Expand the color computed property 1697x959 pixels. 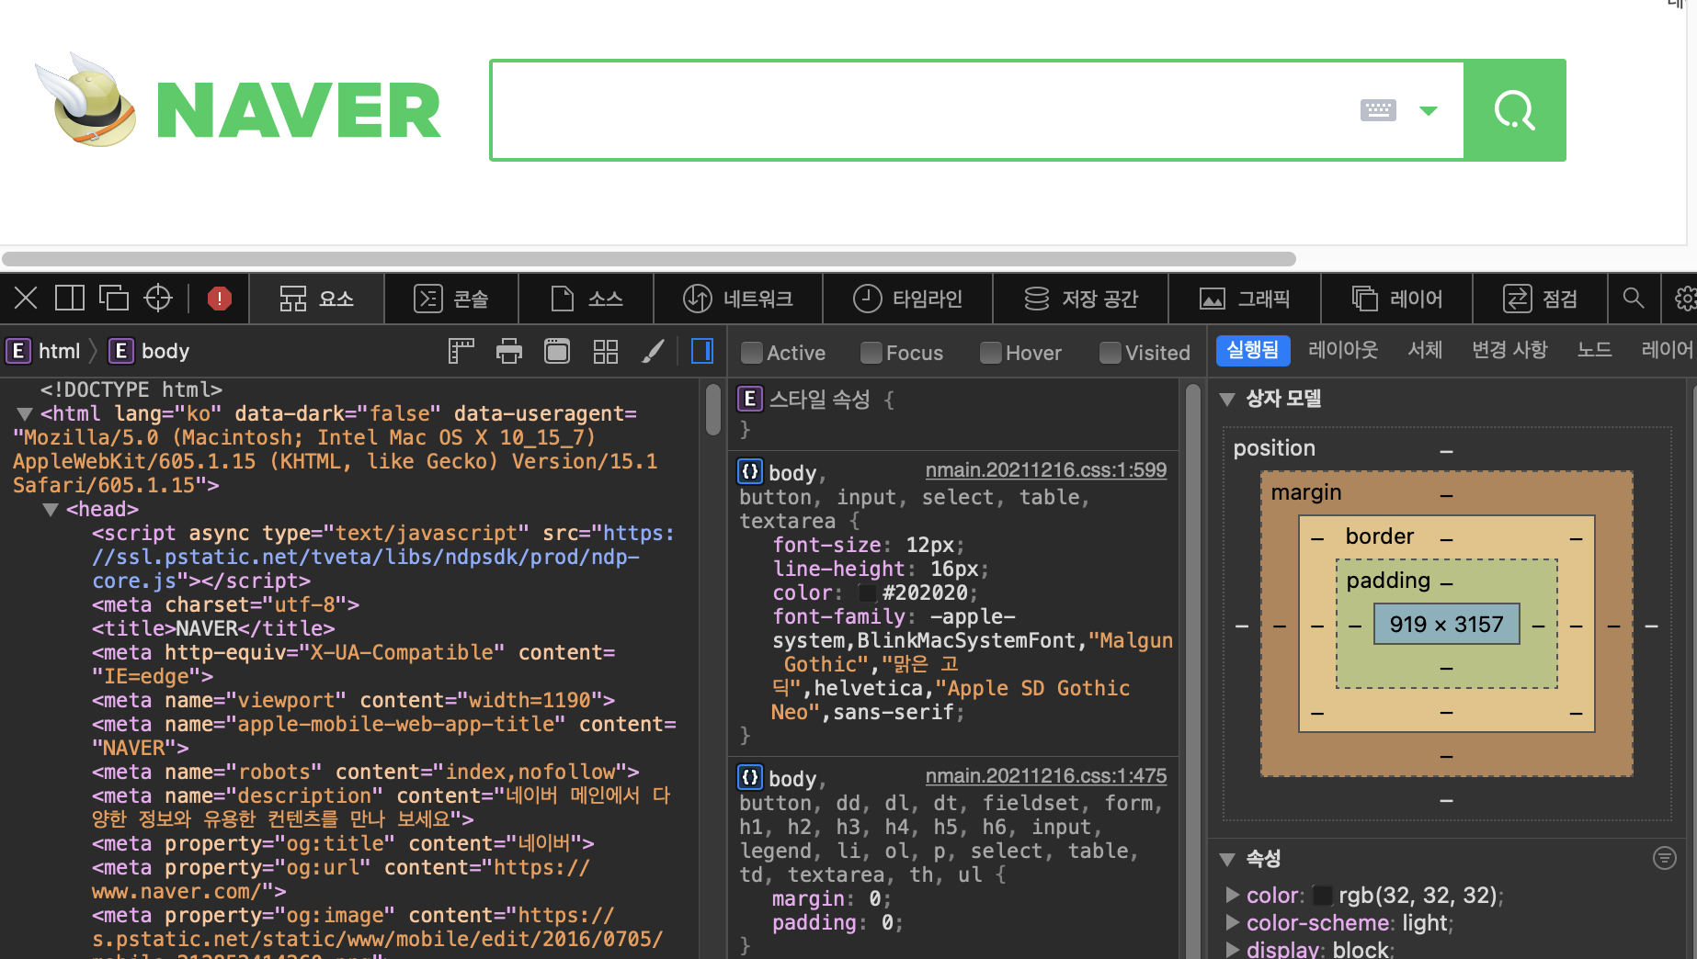[1233, 895]
